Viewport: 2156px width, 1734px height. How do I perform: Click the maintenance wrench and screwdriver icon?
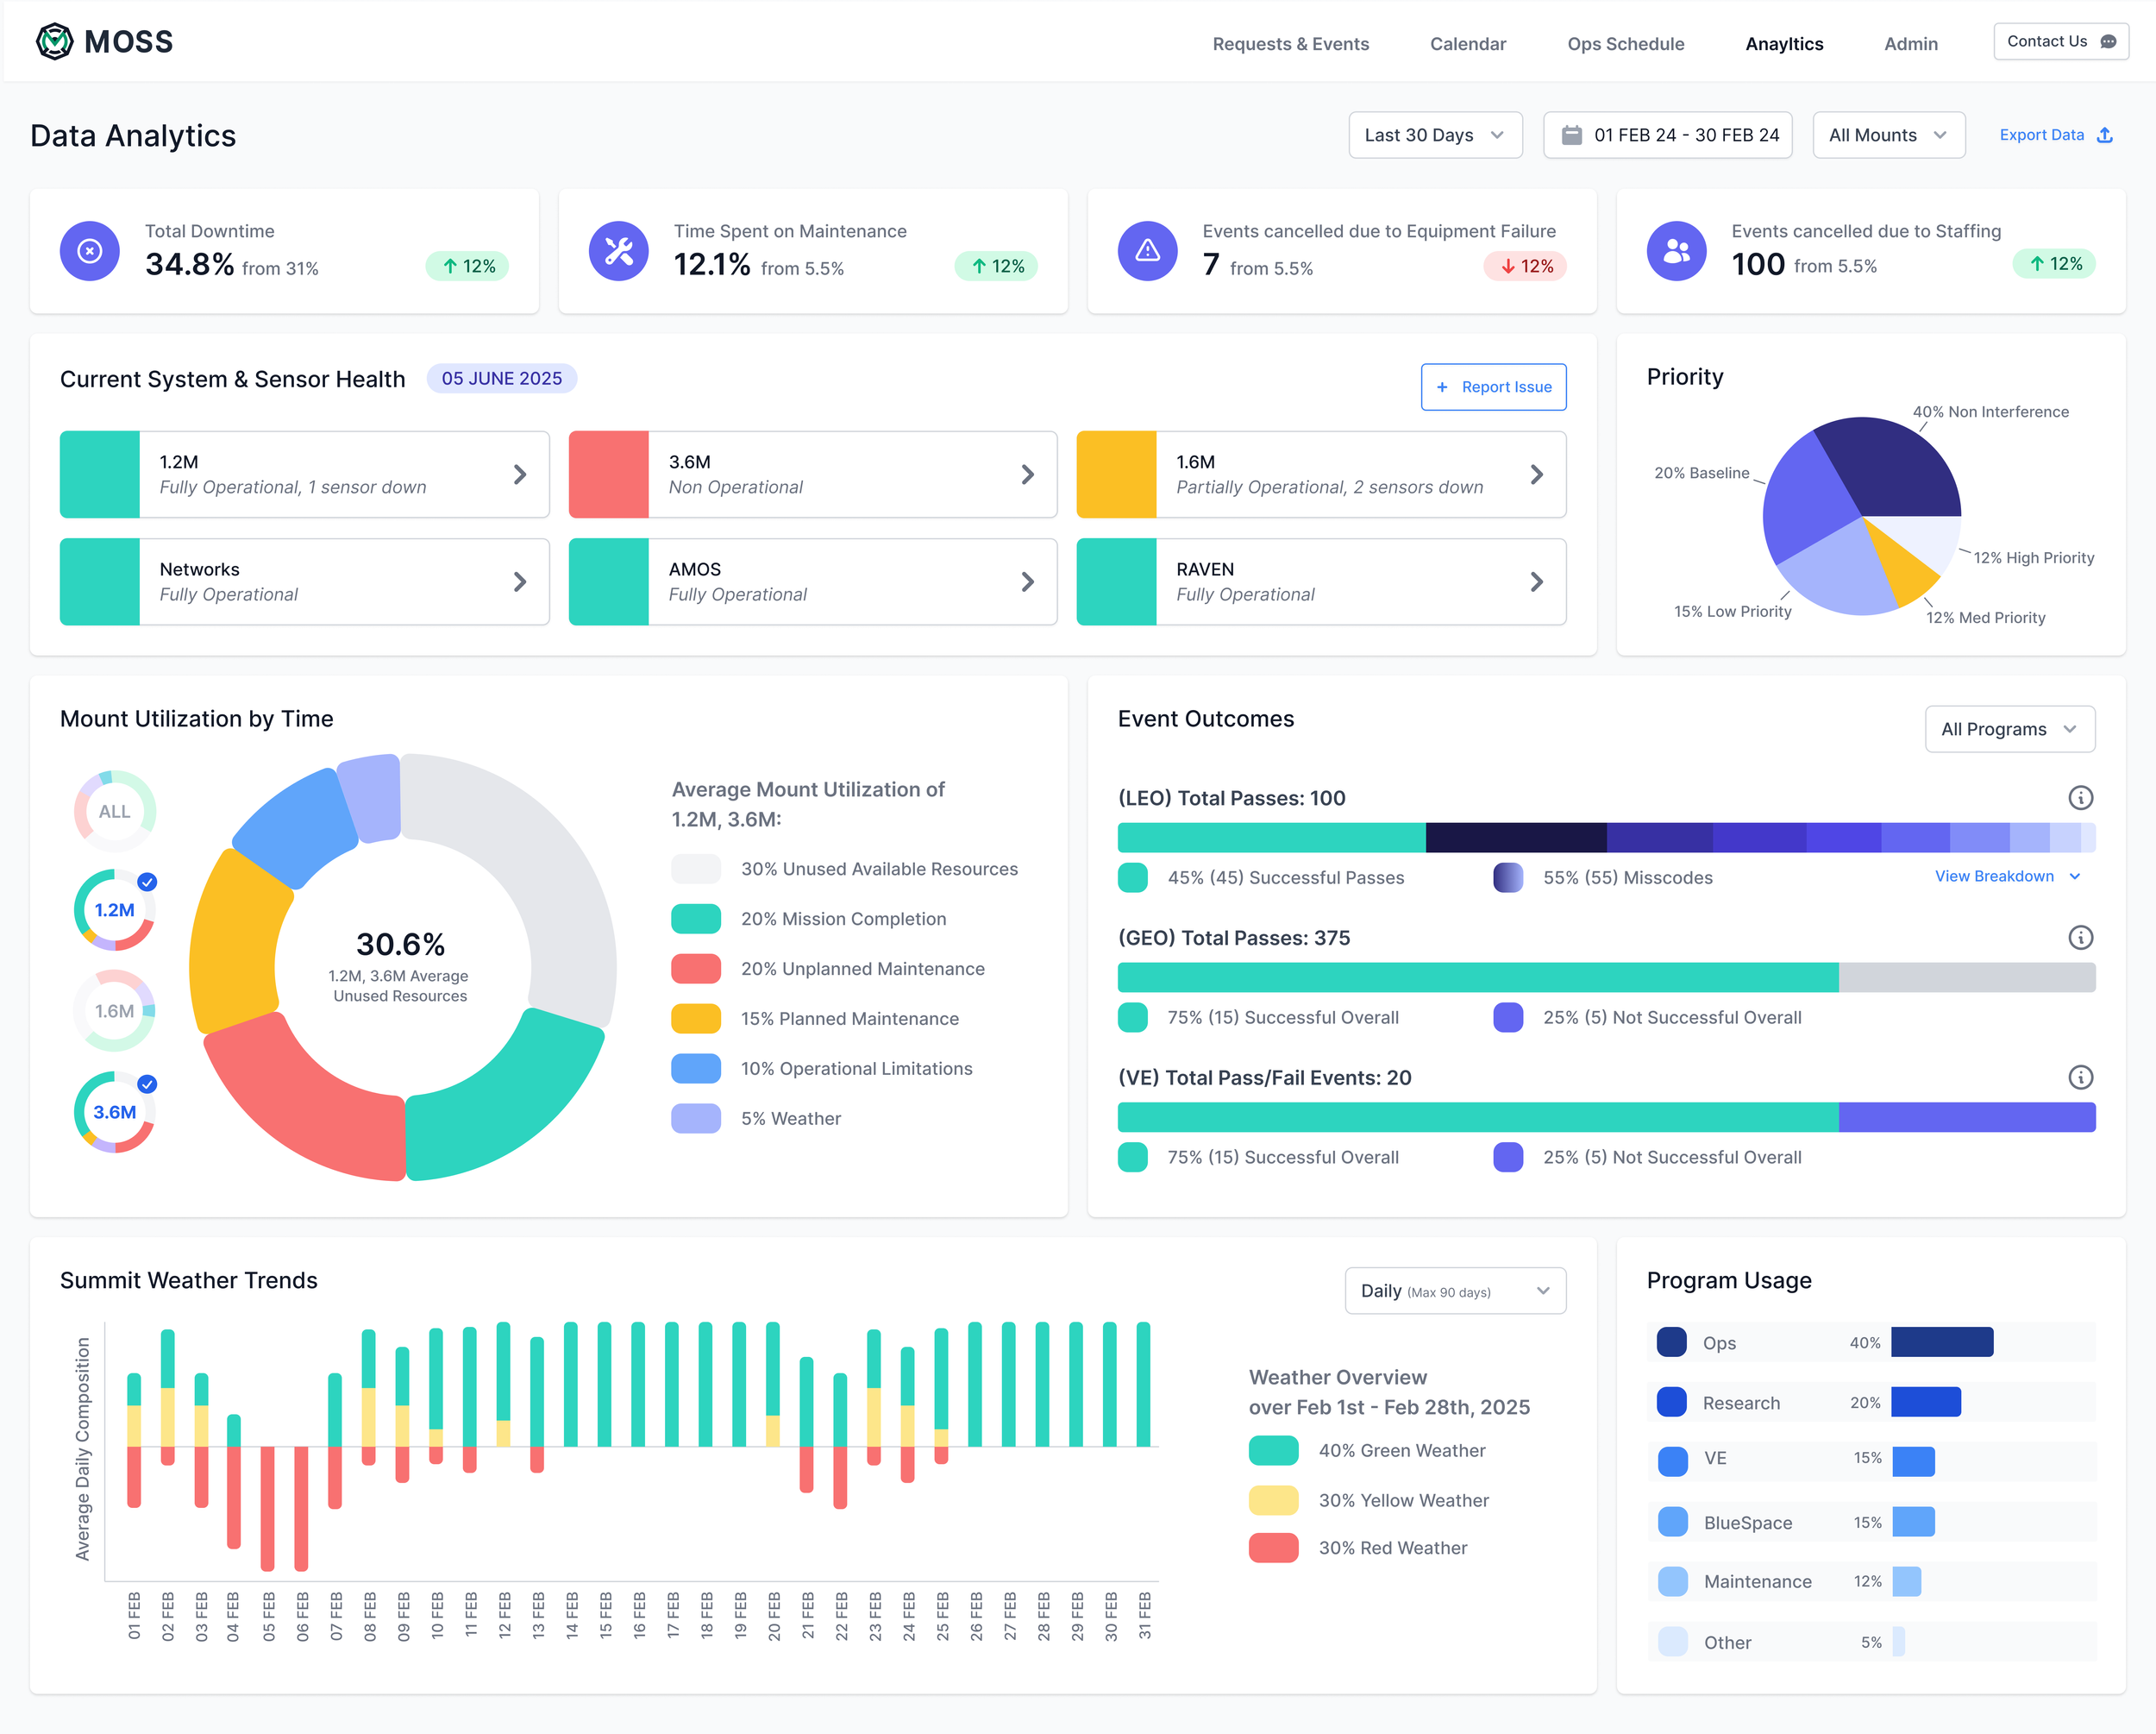point(618,251)
